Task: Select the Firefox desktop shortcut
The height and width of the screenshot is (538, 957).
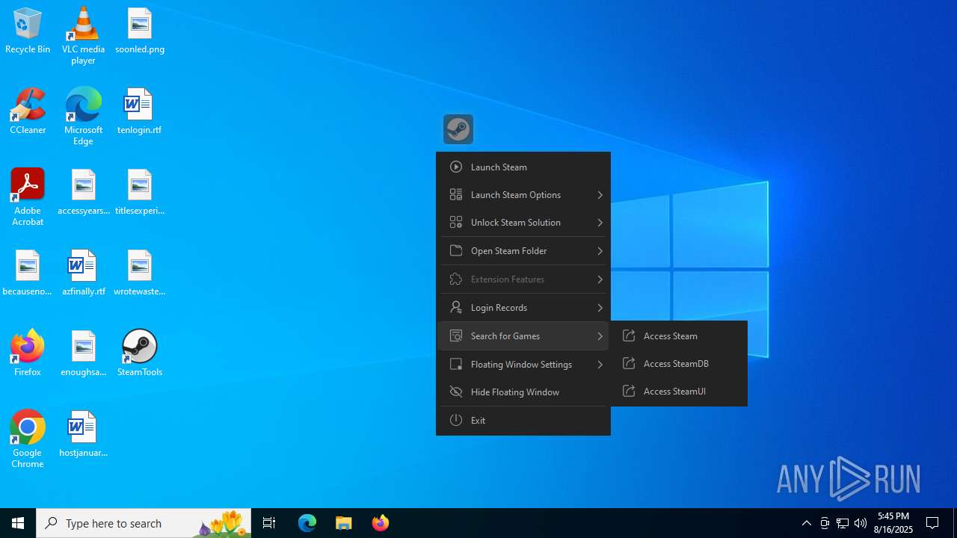Action: [28, 353]
